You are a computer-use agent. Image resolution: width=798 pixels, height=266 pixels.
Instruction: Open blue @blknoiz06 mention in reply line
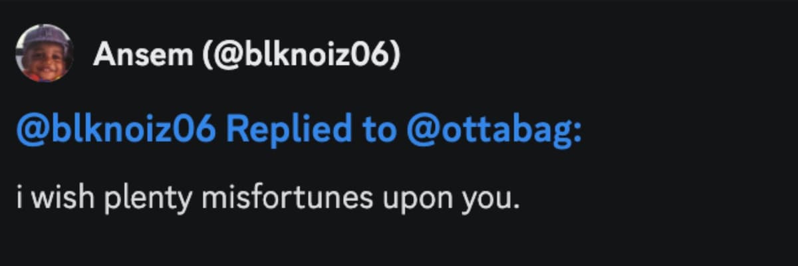(116, 131)
